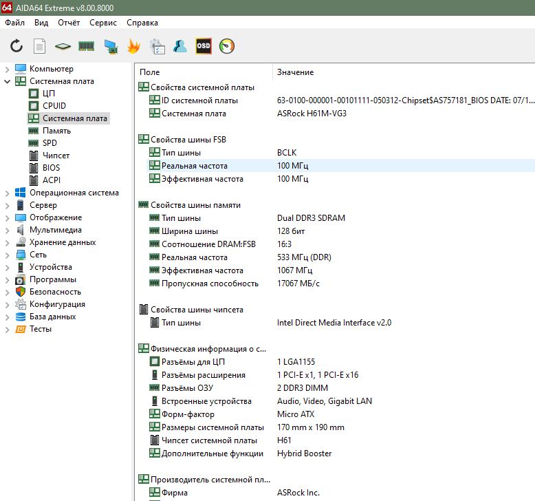Viewport: 535px width, 501px height.
Task: Click the icon next to Программы
Action: tap(21, 279)
